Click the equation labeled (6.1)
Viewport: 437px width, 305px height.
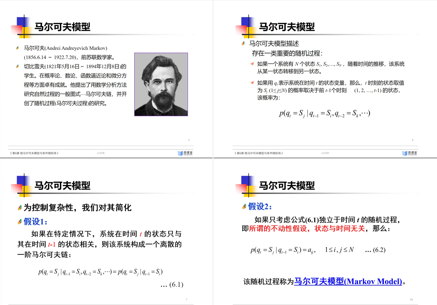(x=100, y=272)
